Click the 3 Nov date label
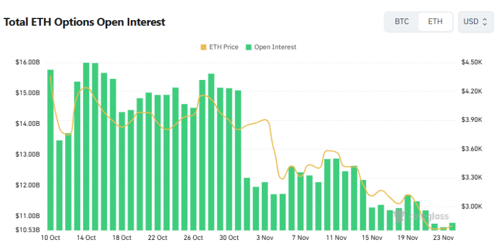The width and height of the screenshot is (496, 241). click(x=265, y=237)
